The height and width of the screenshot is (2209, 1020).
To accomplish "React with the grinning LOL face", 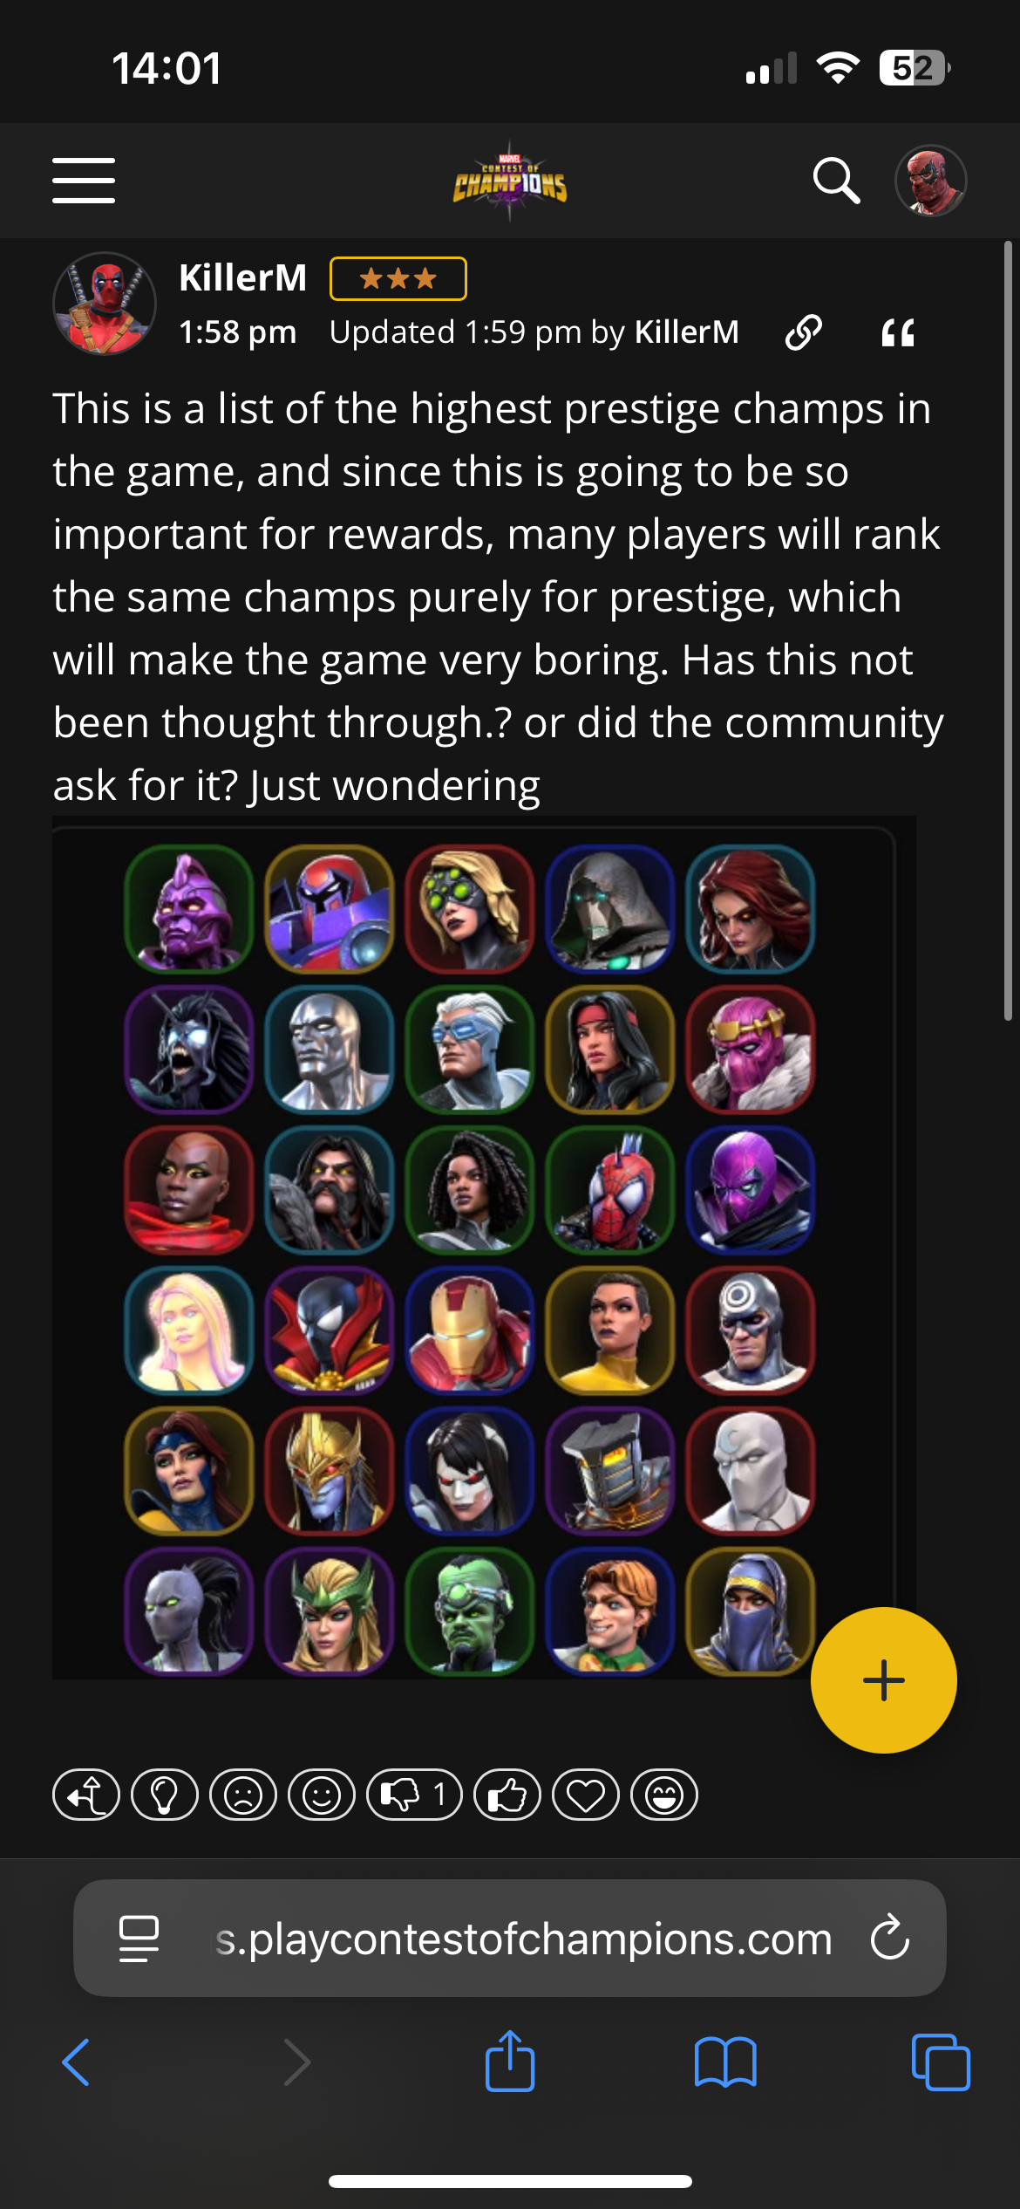I will tap(663, 1795).
